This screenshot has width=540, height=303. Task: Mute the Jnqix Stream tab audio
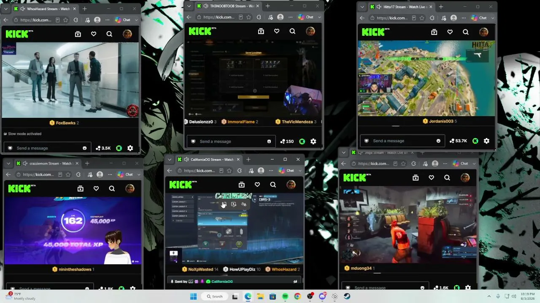coord(360,152)
